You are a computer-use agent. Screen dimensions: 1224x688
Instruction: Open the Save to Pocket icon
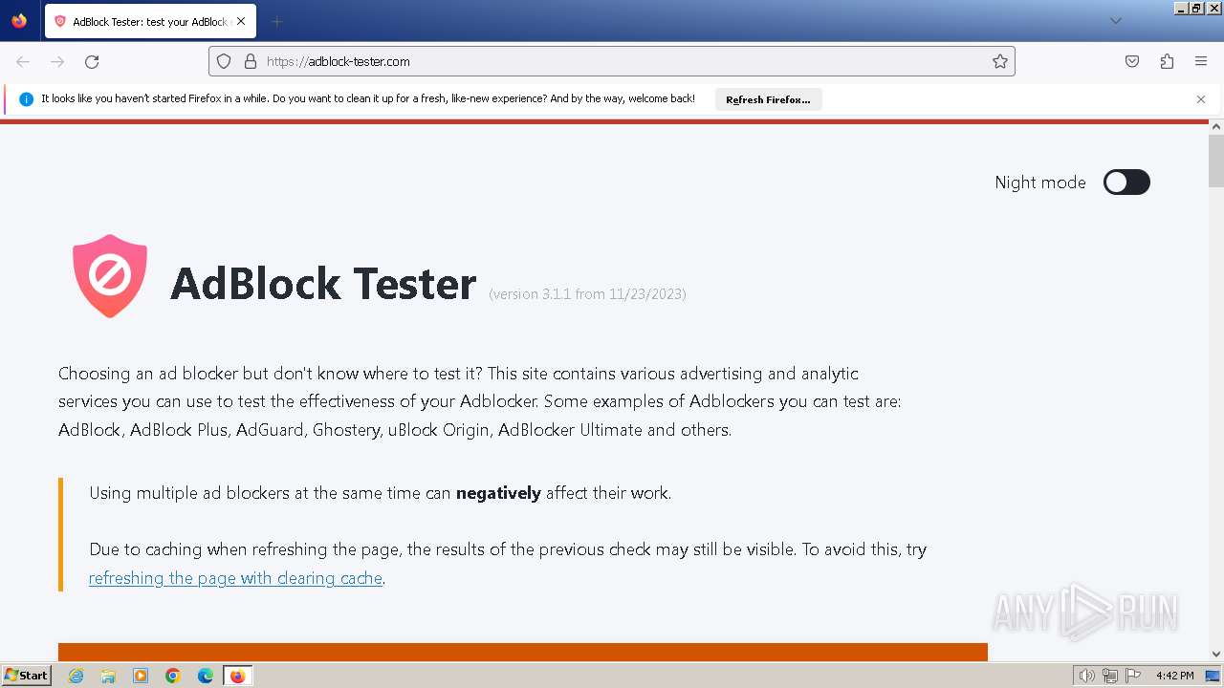coord(1132,61)
